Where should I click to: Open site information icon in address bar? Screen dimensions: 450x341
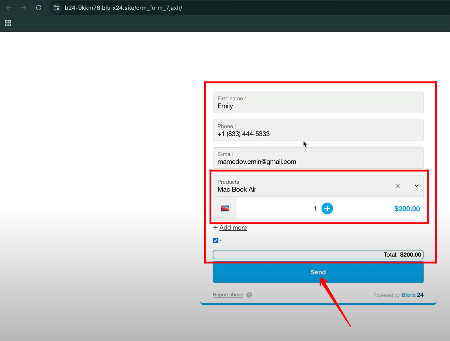[x=56, y=8]
